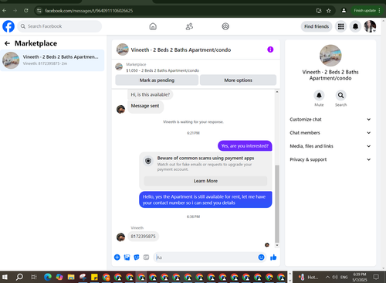Click the Facebook logo
The height and width of the screenshot is (283, 386).
(x=8, y=26)
